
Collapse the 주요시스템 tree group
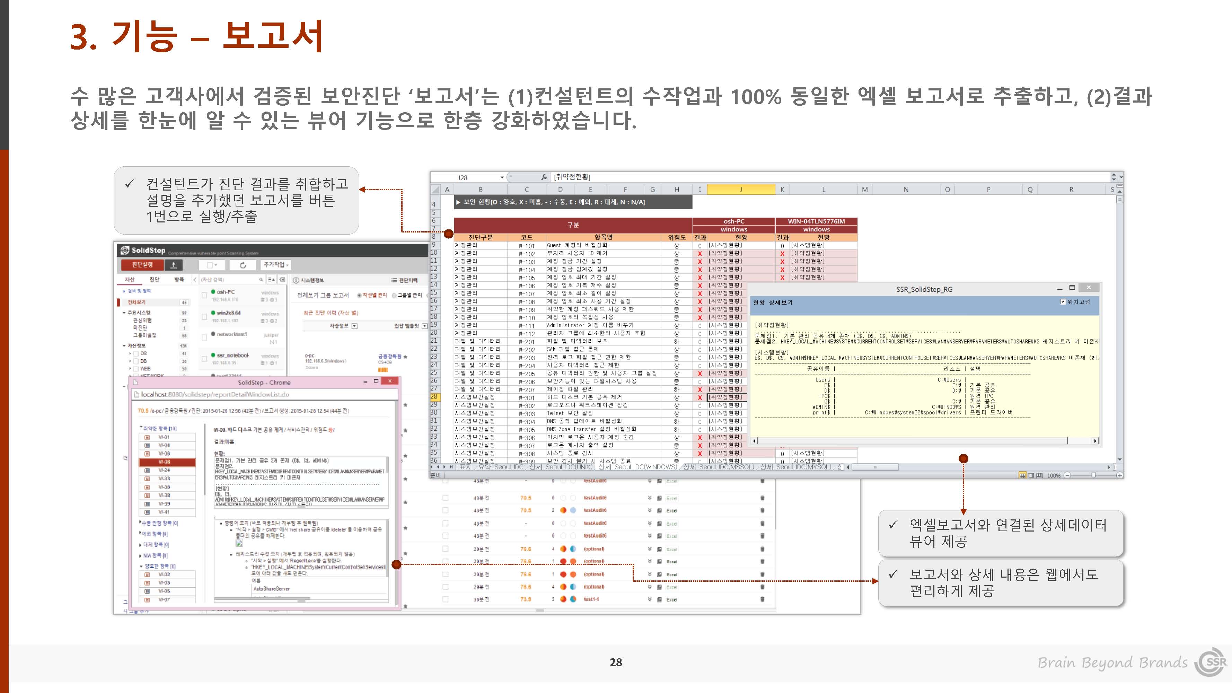point(124,313)
